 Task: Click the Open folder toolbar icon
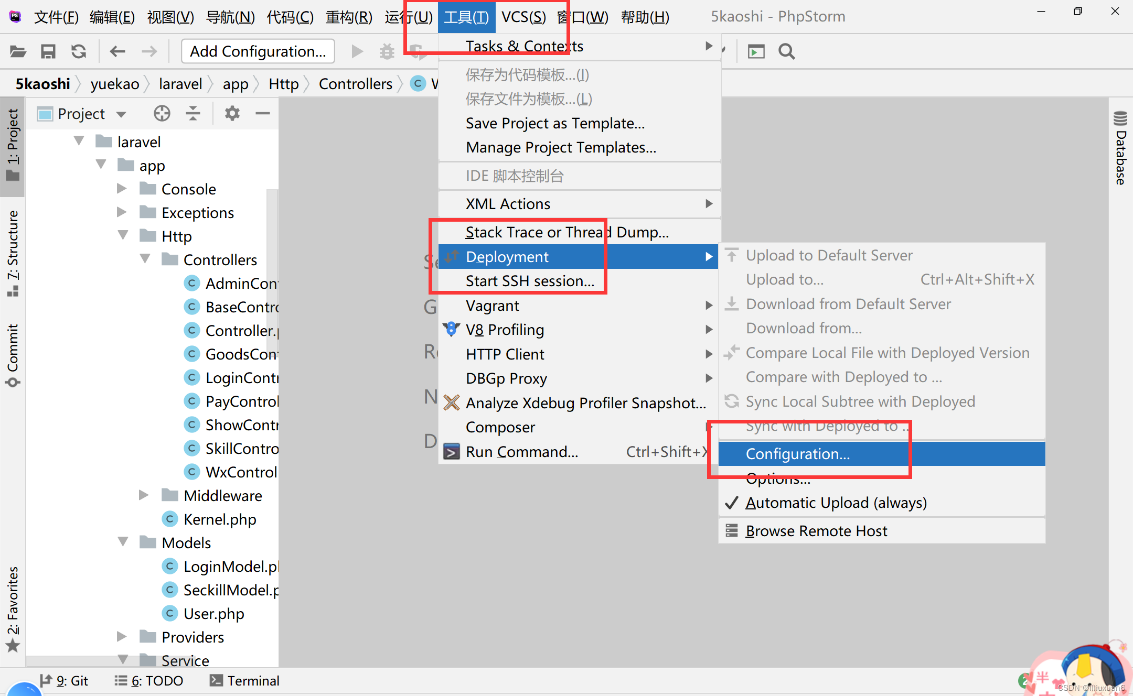18,51
